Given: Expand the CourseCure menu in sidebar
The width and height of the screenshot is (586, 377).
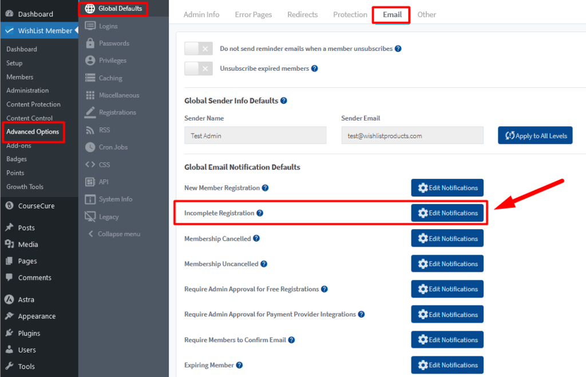Looking at the screenshot, I should [36, 206].
